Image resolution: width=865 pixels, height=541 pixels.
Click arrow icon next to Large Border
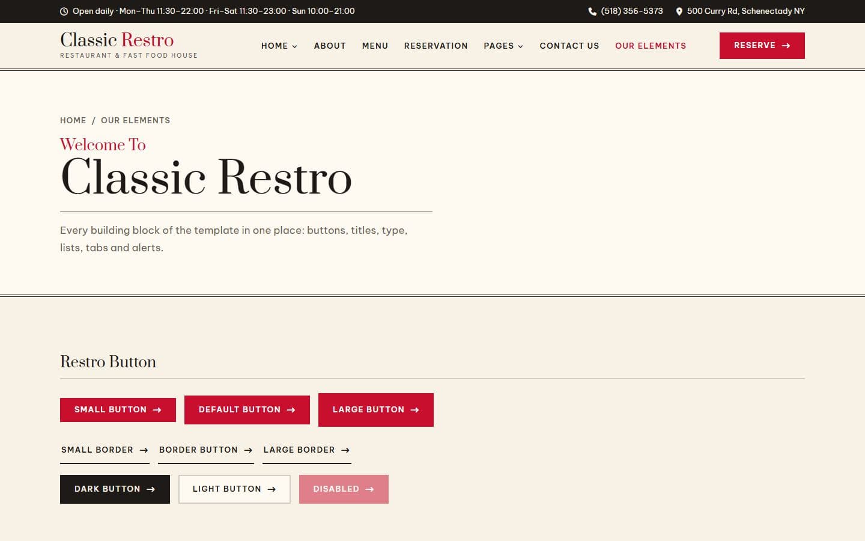(345, 450)
